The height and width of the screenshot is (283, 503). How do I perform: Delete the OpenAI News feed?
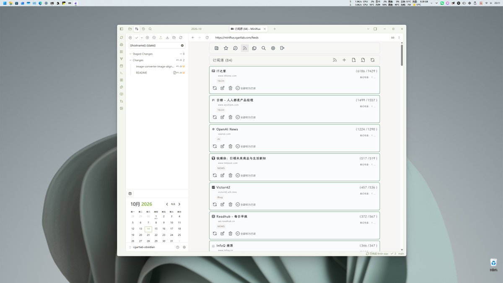pos(230,146)
